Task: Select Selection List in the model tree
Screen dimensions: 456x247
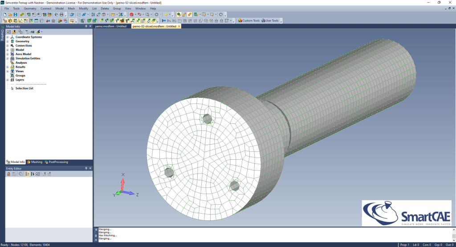Action: tap(24, 88)
